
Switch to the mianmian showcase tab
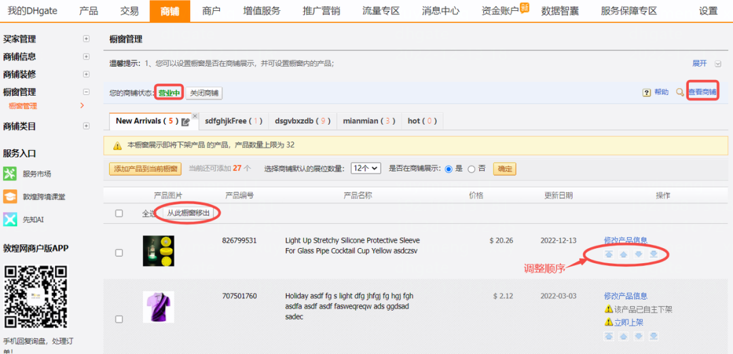pos(369,121)
